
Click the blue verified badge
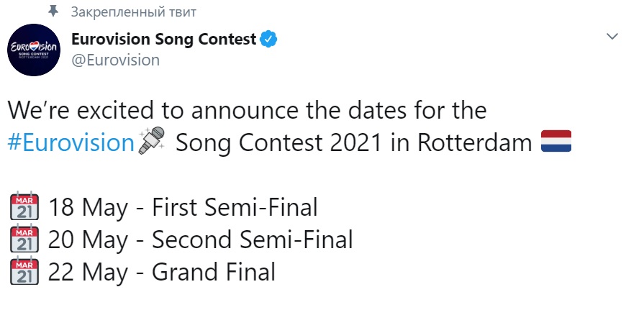coord(268,40)
